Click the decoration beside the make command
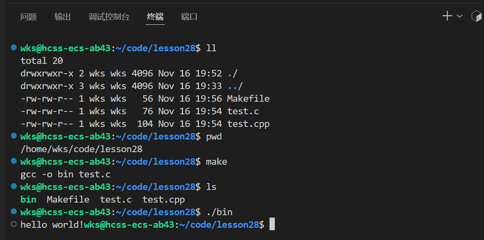This screenshot has width=484, height=240. 13,161
